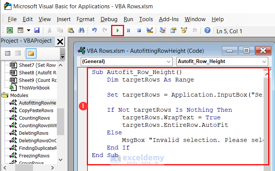Close the Project - VBAProject panel

[60, 42]
